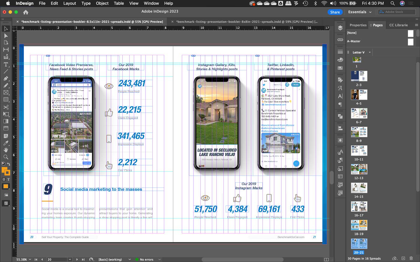Click the Share button

coord(335,12)
